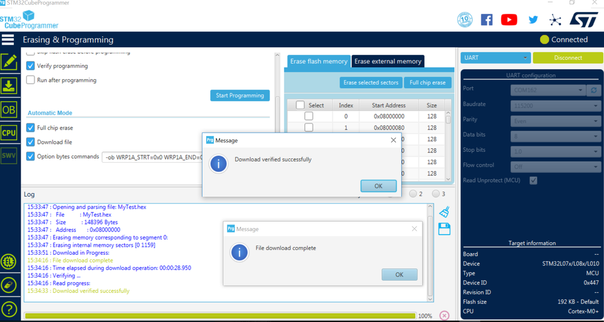Viewport: 604px width, 322px height.
Task: Click the programming panel vertical scrollbar
Action: tap(278, 117)
